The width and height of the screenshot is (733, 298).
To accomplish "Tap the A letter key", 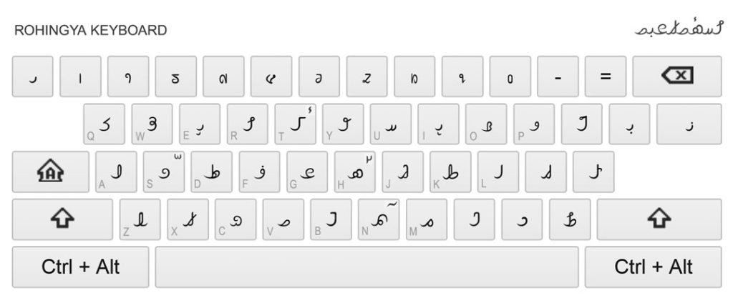I will [116, 172].
